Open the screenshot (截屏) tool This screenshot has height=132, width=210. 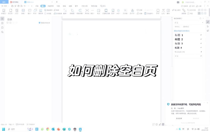click(65, 12)
